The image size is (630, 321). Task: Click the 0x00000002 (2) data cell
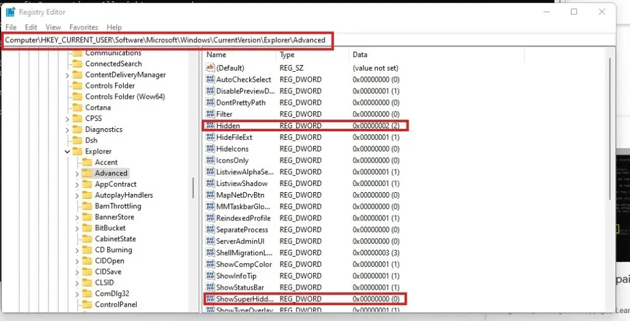[376, 126]
